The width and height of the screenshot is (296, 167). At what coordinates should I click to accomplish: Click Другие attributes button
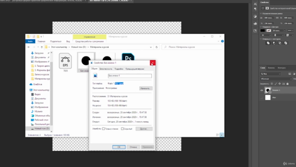pos(144,129)
